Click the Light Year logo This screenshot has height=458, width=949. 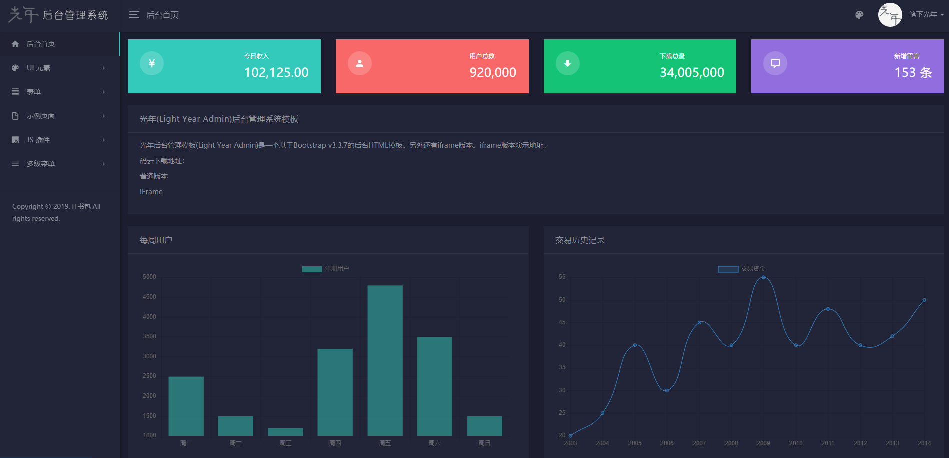[x=58, y=15]
